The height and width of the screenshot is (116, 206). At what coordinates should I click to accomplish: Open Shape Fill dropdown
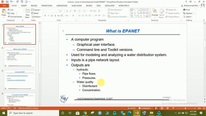pyautogui.click(x=171, y=10)
